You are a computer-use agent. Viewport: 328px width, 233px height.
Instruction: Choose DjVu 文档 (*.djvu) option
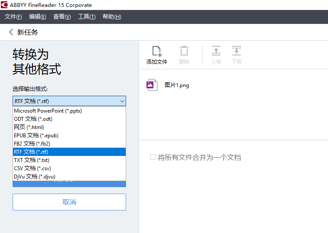(69, 177)
